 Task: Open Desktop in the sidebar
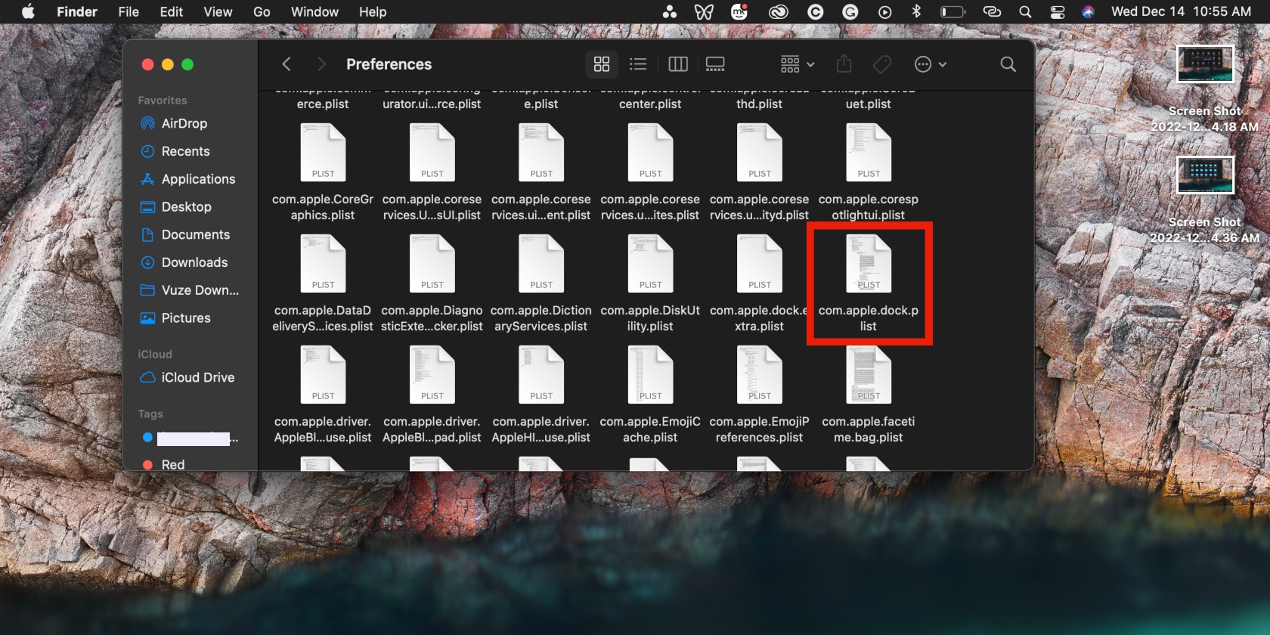click(186, 207)
